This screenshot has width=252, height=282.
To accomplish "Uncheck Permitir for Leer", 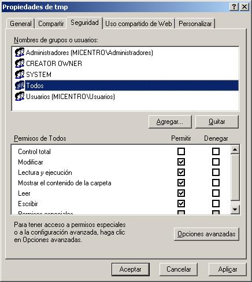I will coord(181,193).
